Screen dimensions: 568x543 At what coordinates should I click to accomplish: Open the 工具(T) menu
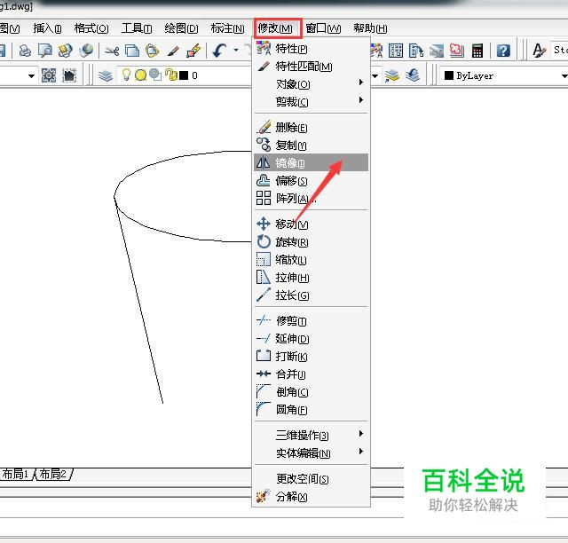pos(136,28)
